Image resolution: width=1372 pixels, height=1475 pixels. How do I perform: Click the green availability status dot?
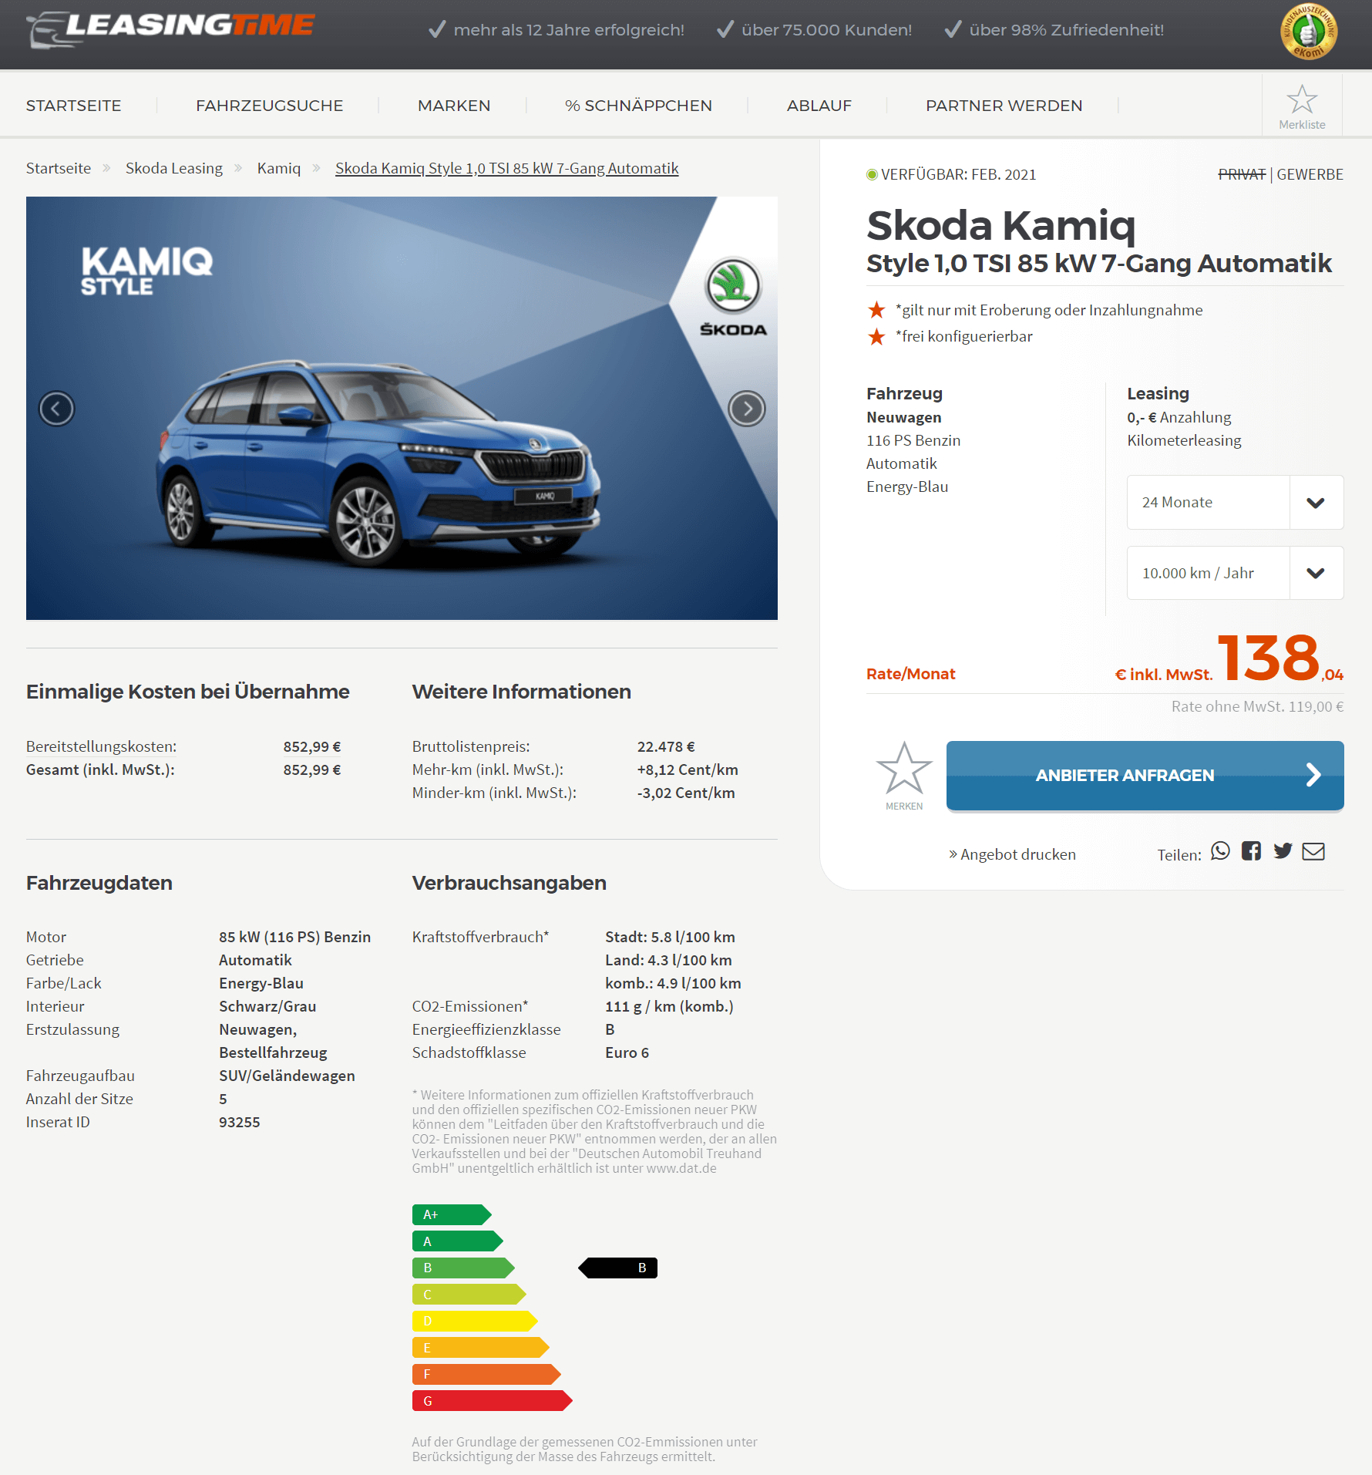pyautogui.click(x=872, y=175)
